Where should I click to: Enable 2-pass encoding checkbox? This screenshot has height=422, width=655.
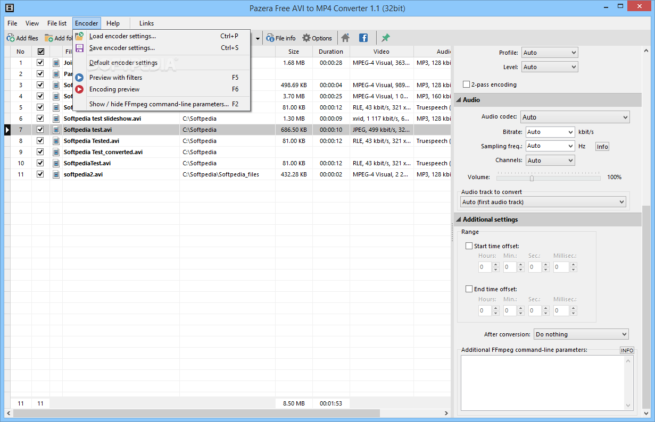click(x=467, y=85)
